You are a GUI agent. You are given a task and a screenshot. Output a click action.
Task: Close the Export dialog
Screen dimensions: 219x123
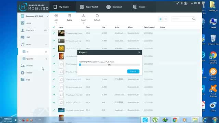(x=139, y=53)
